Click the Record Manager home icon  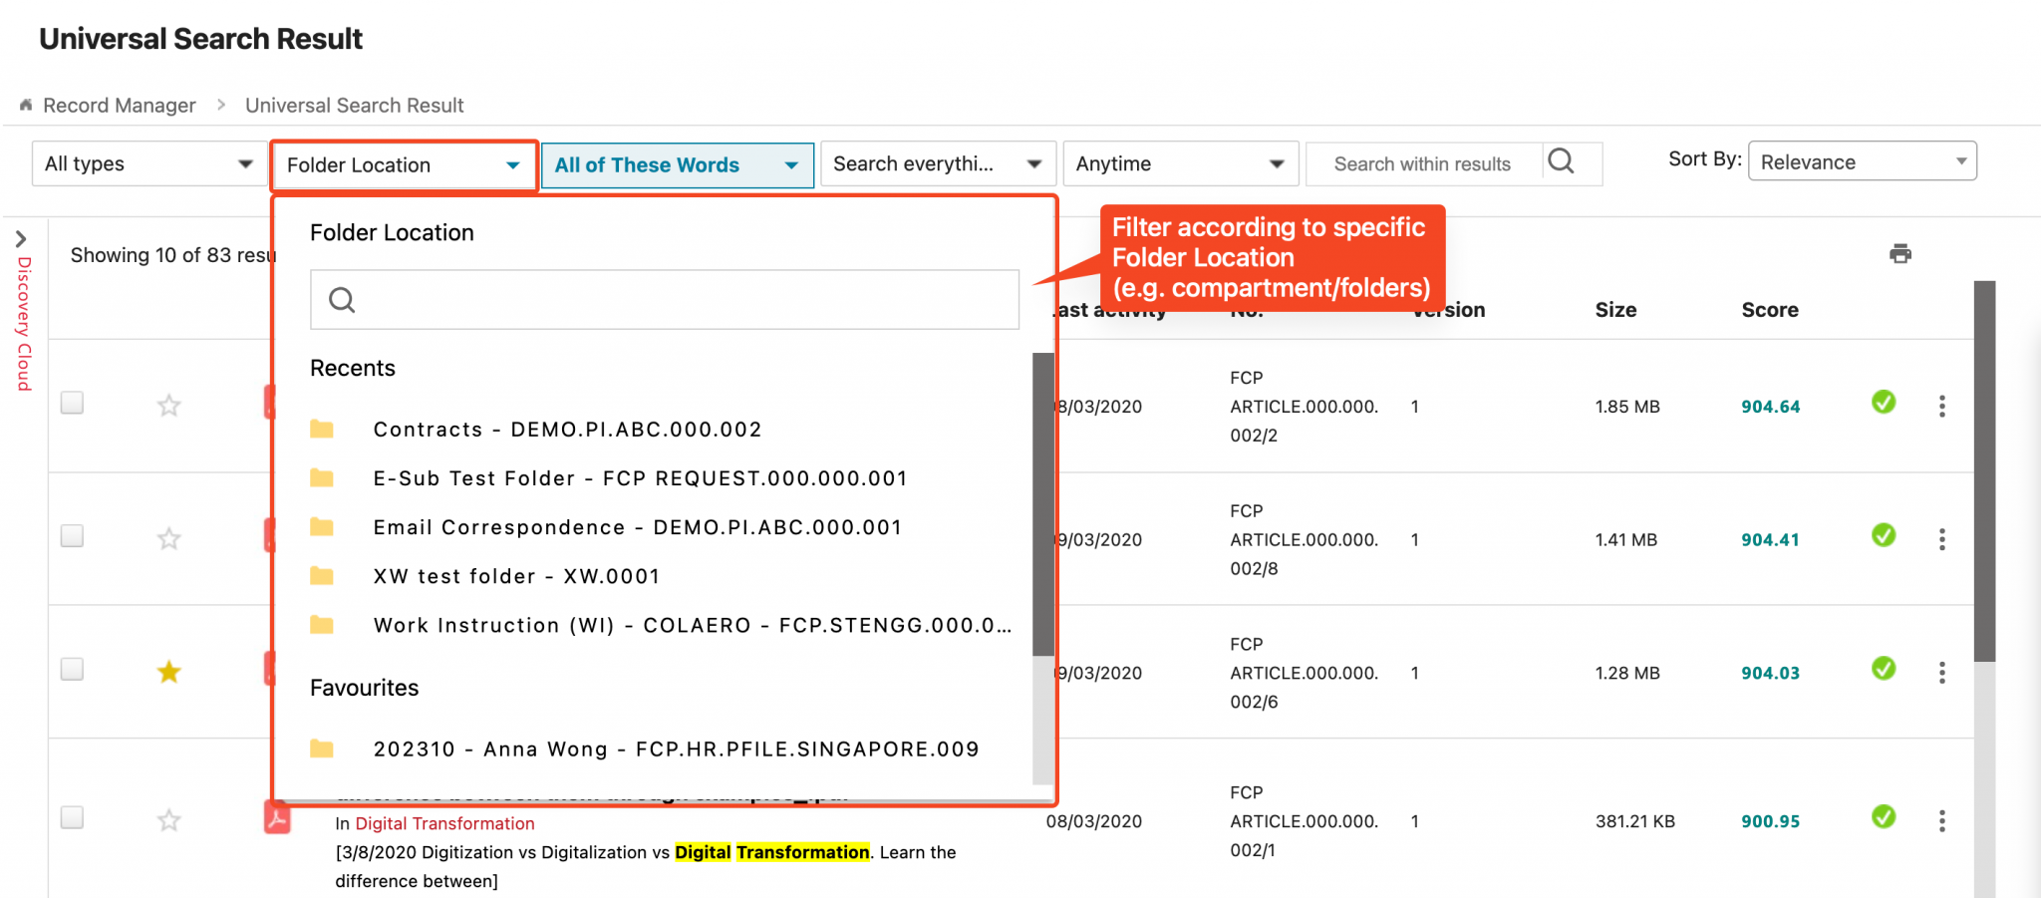(25, 104)
